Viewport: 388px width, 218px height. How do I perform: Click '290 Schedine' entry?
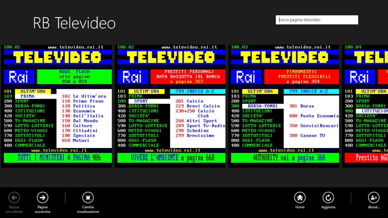[192, 131]
